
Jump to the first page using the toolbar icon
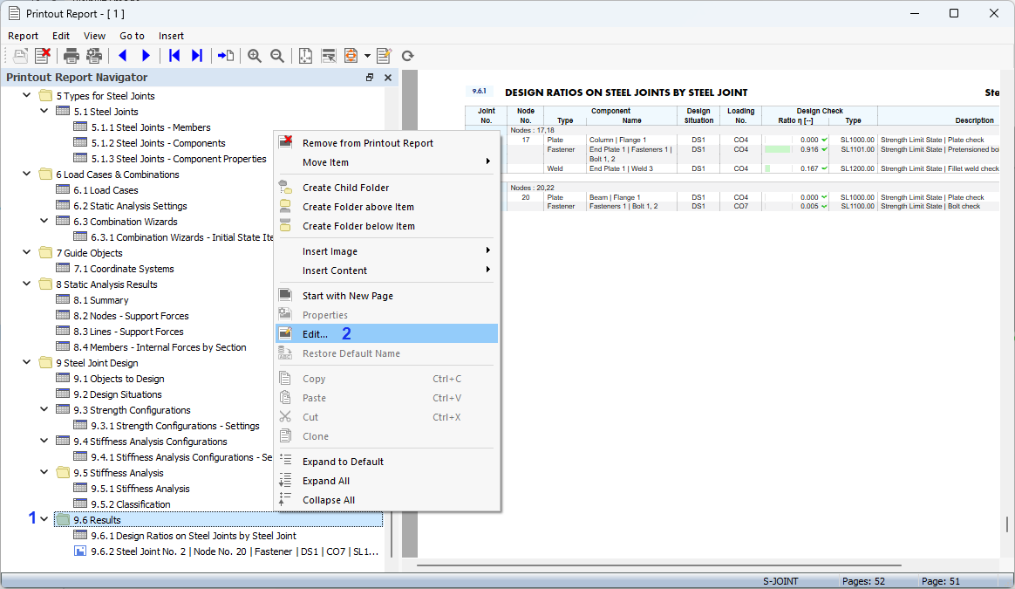174,55
